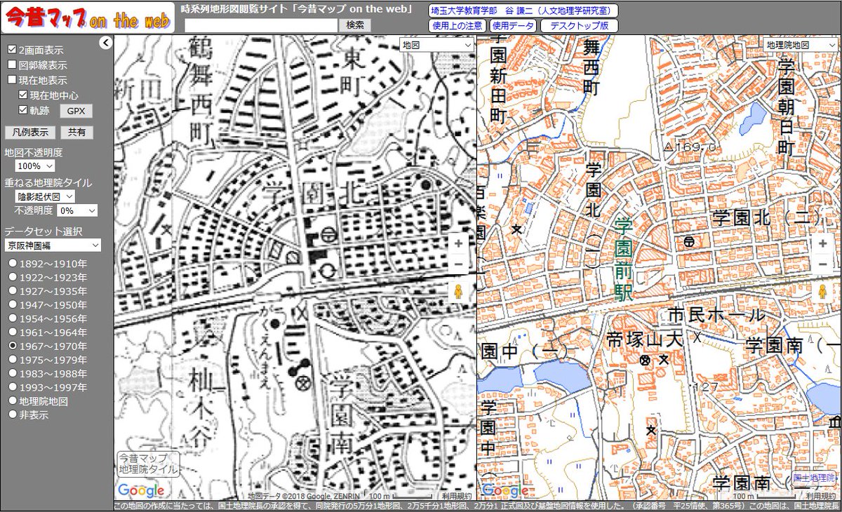The image size is (842, 512).
Task: Select the 1993～1997年 period
Action: tap(13, 387)
